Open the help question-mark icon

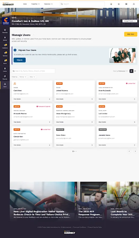pos(119,4)
